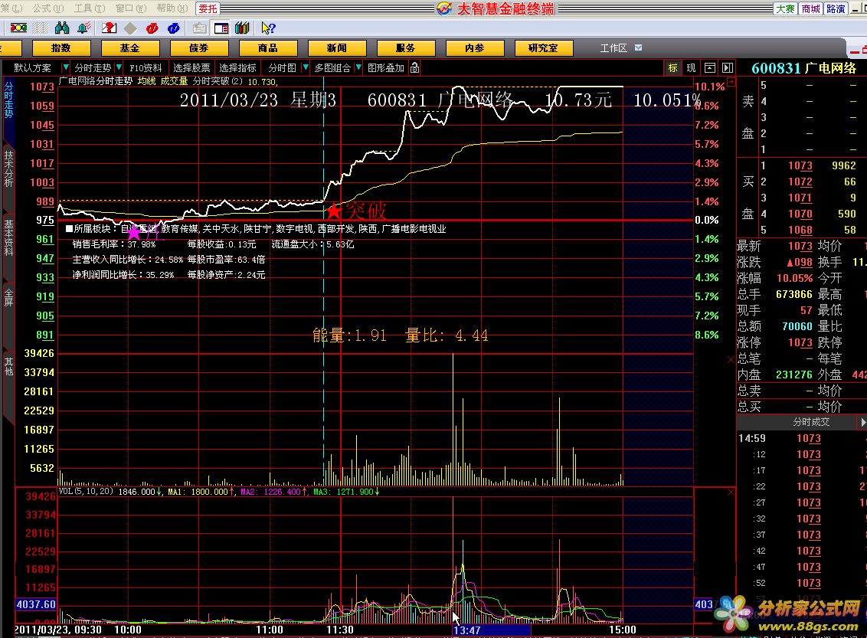This screenshot has height=638, width=867.
Task: Click the 内参 yellow button
Action: (474, 48)
